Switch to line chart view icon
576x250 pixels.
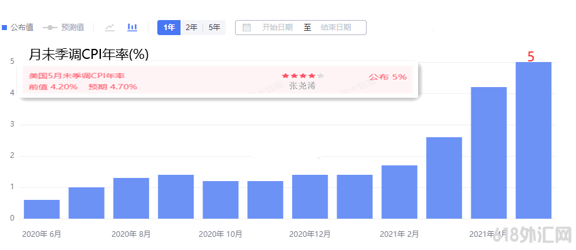pyautogui.click(x=110, y=28)
